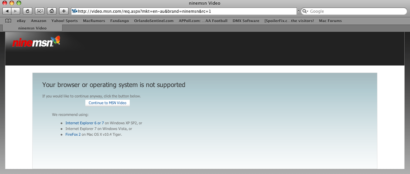Open the APPoll.com football bookmark
This screenshot has width=410, height=174.
[x=203, y=21]
